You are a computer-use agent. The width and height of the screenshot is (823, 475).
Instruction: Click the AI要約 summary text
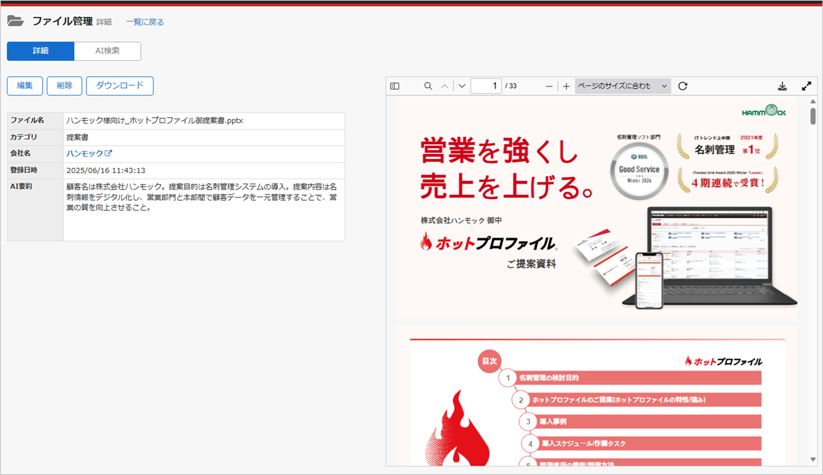pyautogui.click(x=202, y=197)
